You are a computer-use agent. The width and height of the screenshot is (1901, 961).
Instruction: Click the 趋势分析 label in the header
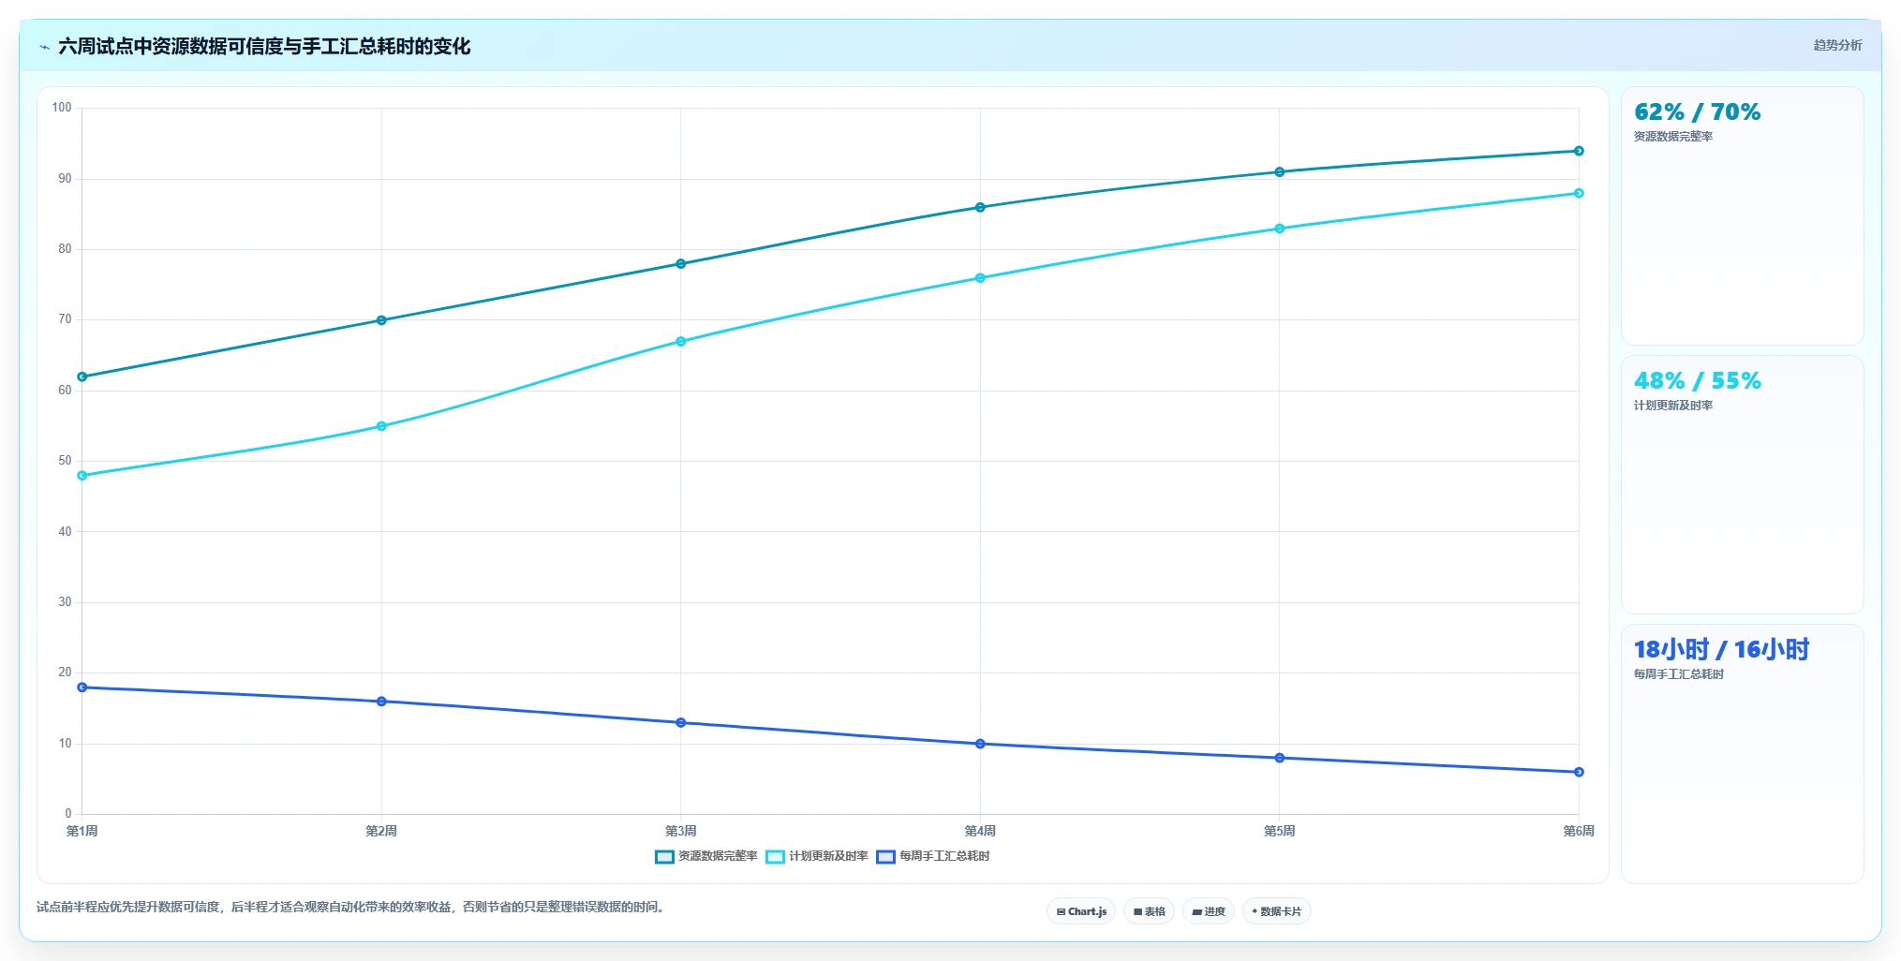click(1837, 45)
